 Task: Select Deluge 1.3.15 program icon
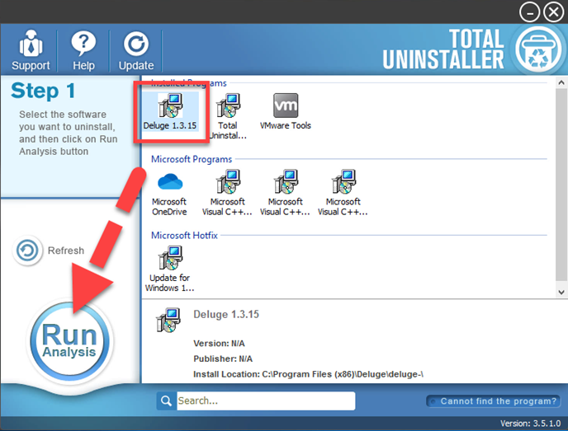tap(170, 111)
